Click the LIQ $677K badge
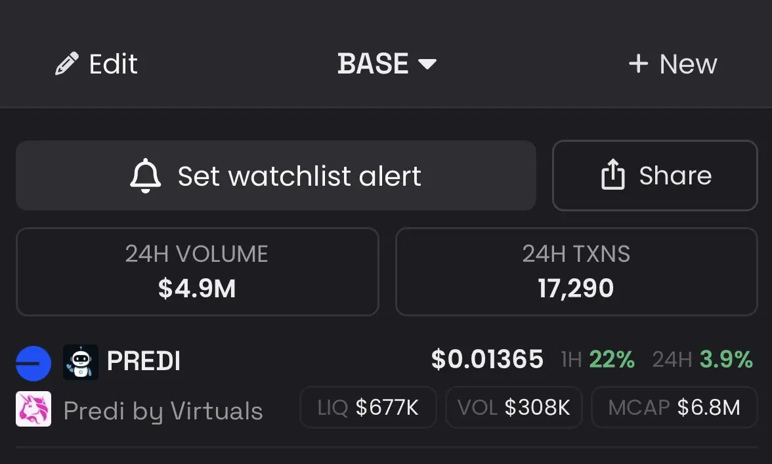Viewport: 772px width, 464px height. [368, 408]
